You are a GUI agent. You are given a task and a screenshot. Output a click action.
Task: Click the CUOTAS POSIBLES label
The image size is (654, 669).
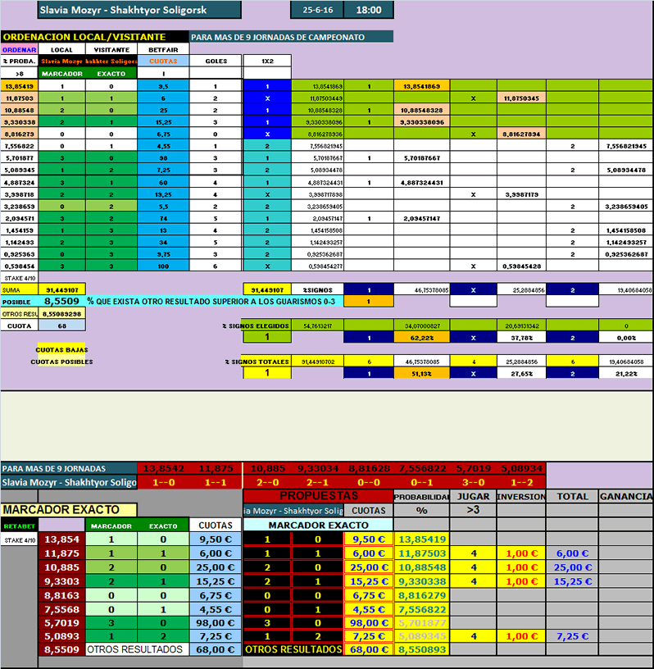coord(61,362)
